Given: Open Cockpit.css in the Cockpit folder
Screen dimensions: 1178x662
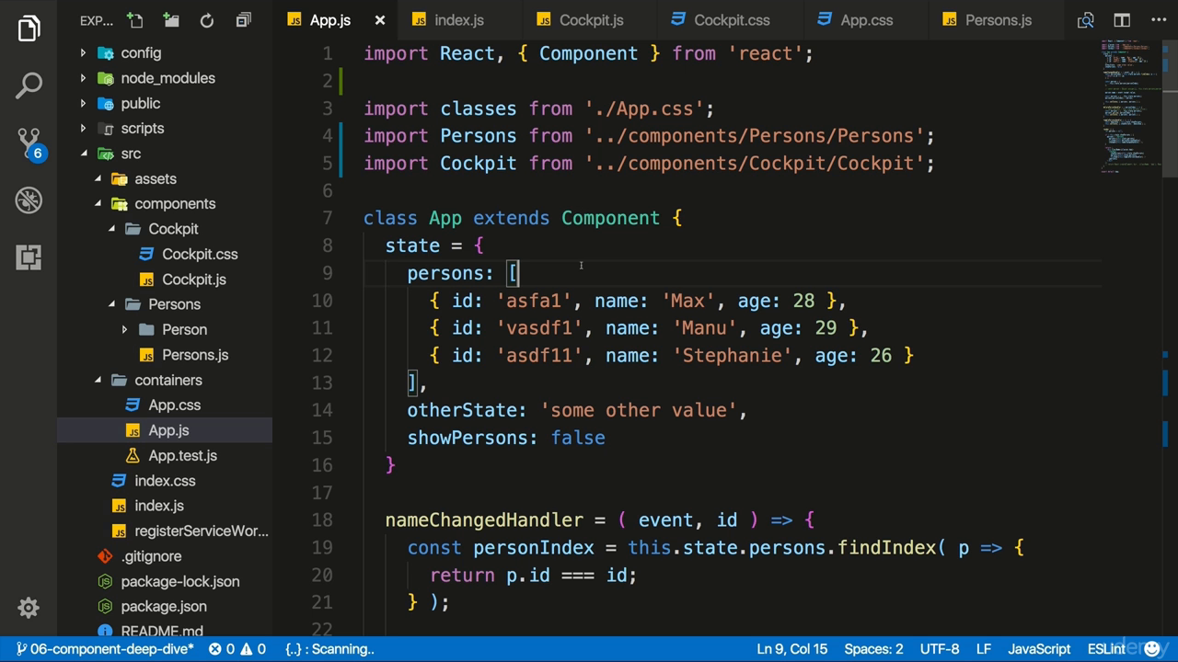Looking at the screenshot, I should pyautogui.click(x=200, y=254).
